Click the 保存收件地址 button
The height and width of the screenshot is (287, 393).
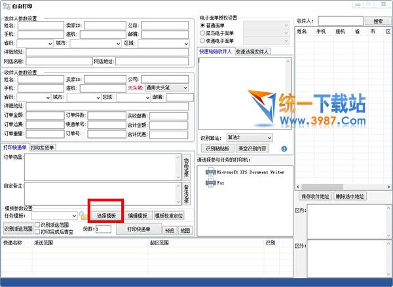[x=315, y=196]
